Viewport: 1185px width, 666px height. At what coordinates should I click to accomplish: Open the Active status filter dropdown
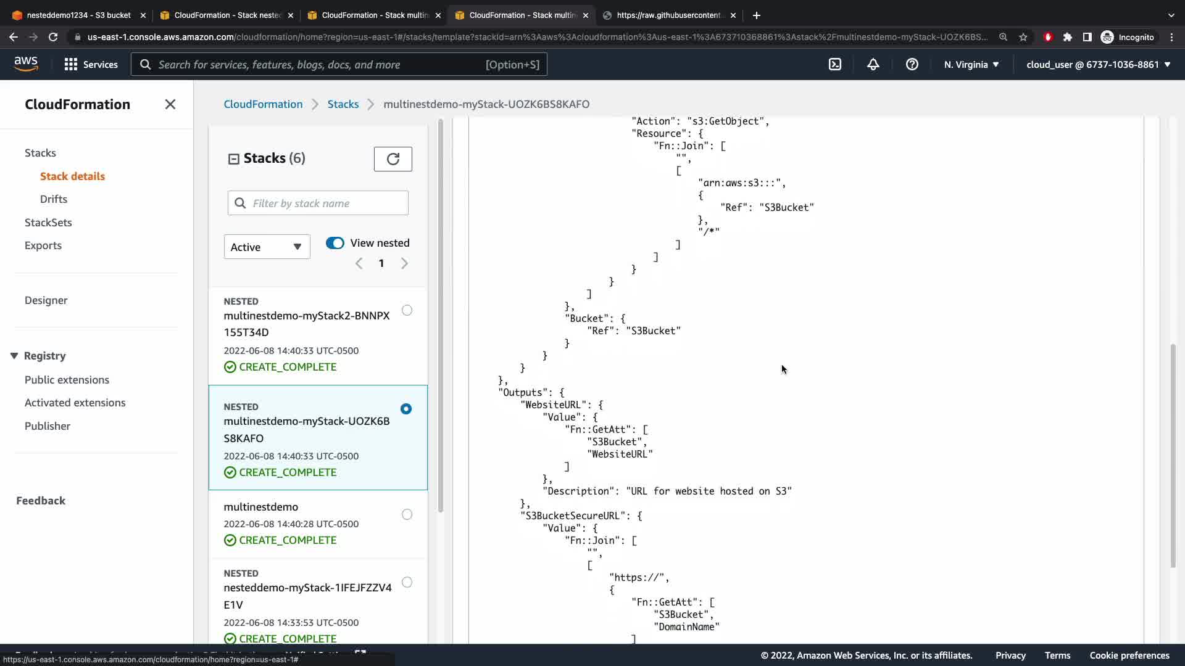pos(267,247)
